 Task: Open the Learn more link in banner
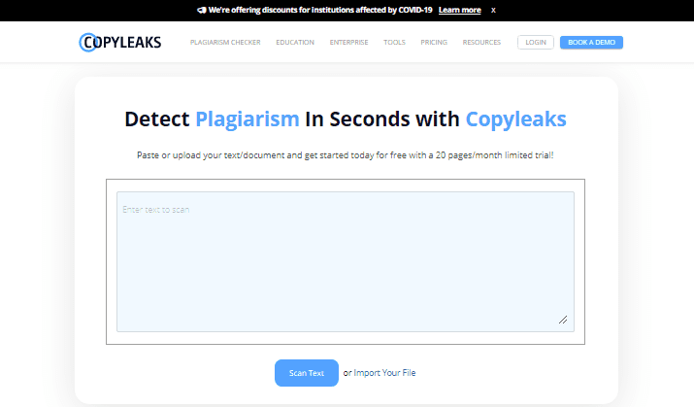(459, 10)
